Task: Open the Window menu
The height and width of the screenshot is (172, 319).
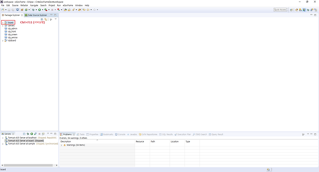Action: coord(79,5)
